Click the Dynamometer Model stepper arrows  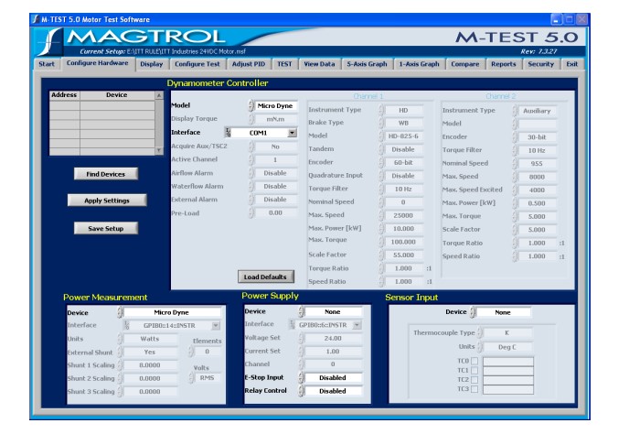point(251,106)
